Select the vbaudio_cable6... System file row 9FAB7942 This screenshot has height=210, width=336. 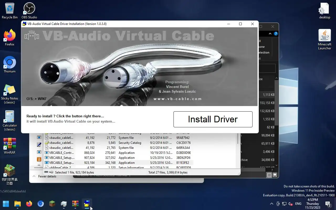click(x=118, y=138)
